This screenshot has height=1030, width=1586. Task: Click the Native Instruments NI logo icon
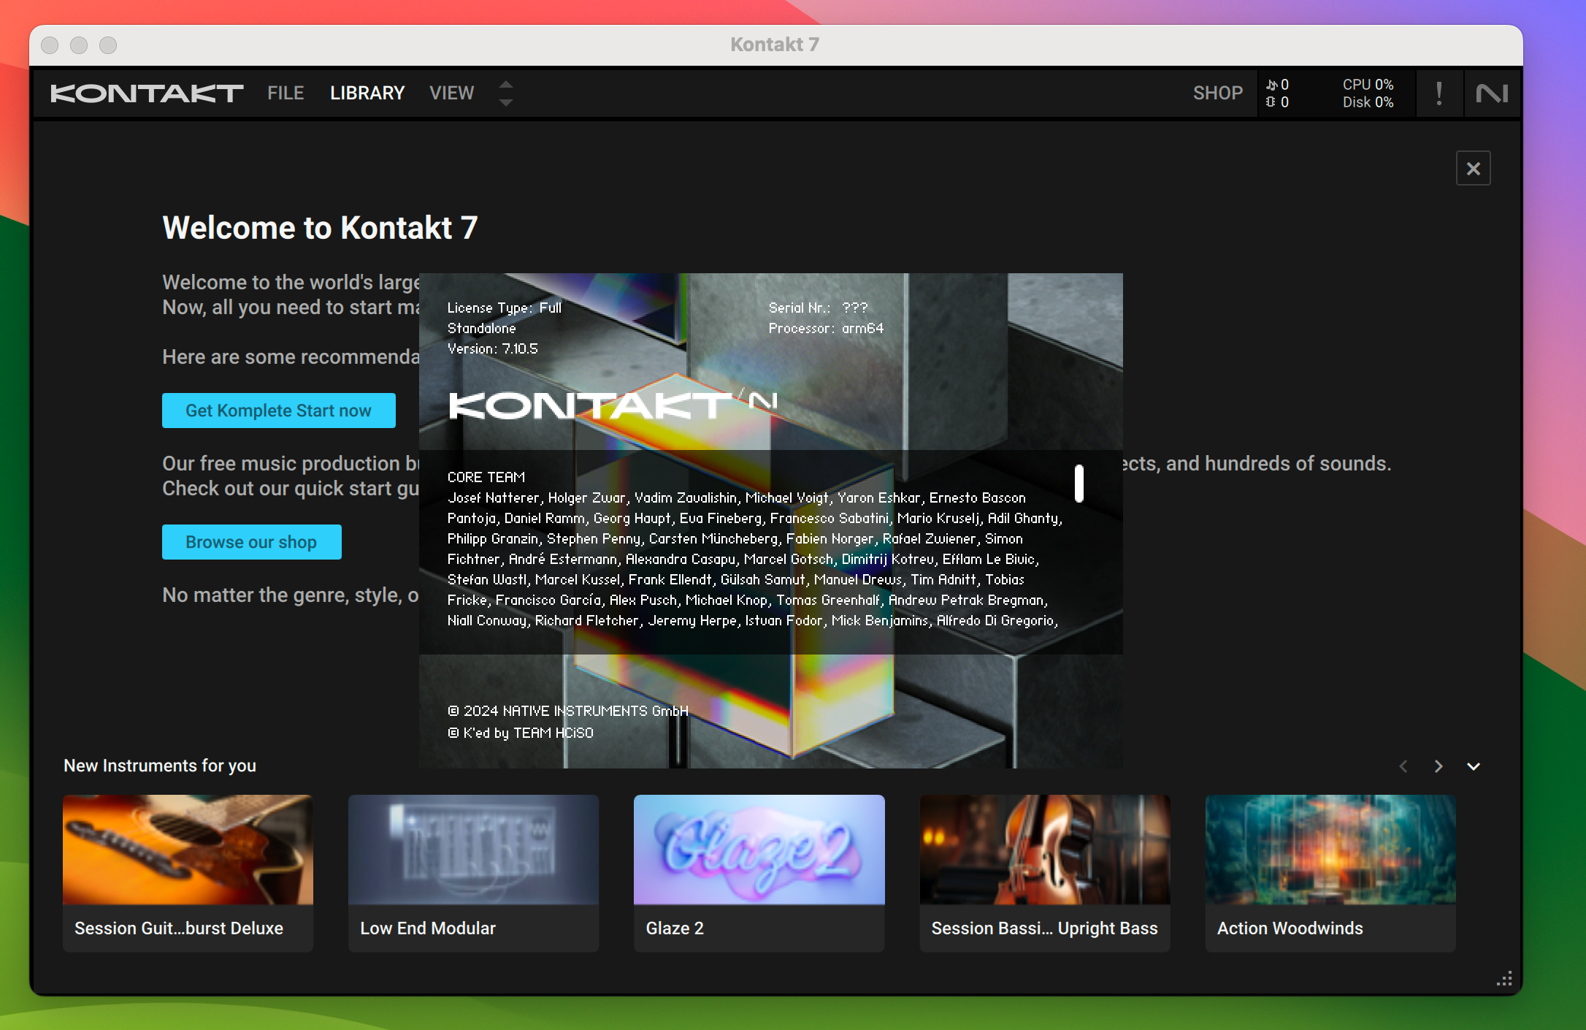click(x=1492, y=94)
